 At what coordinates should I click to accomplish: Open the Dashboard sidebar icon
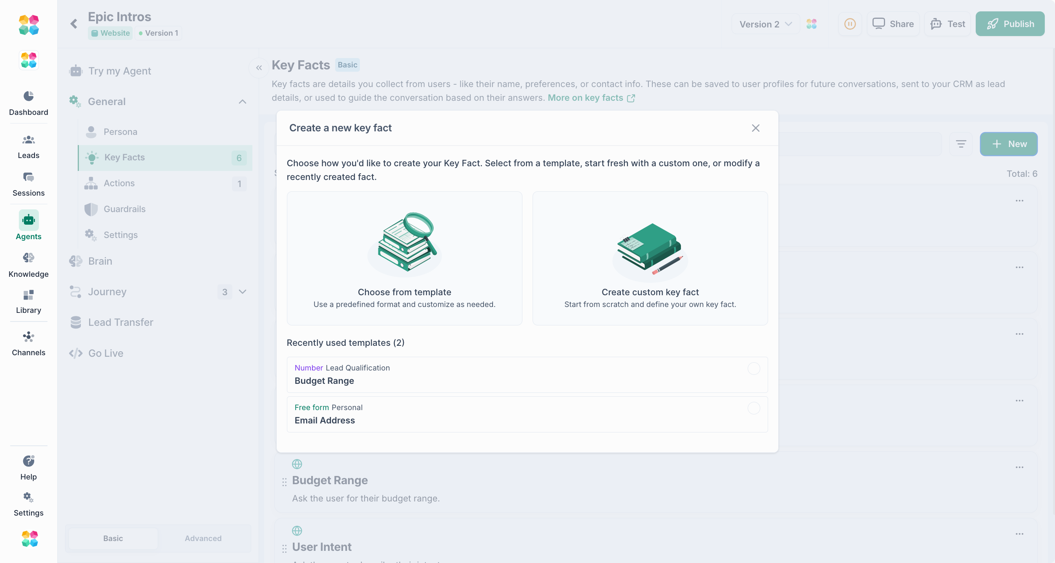click(28, 96)
